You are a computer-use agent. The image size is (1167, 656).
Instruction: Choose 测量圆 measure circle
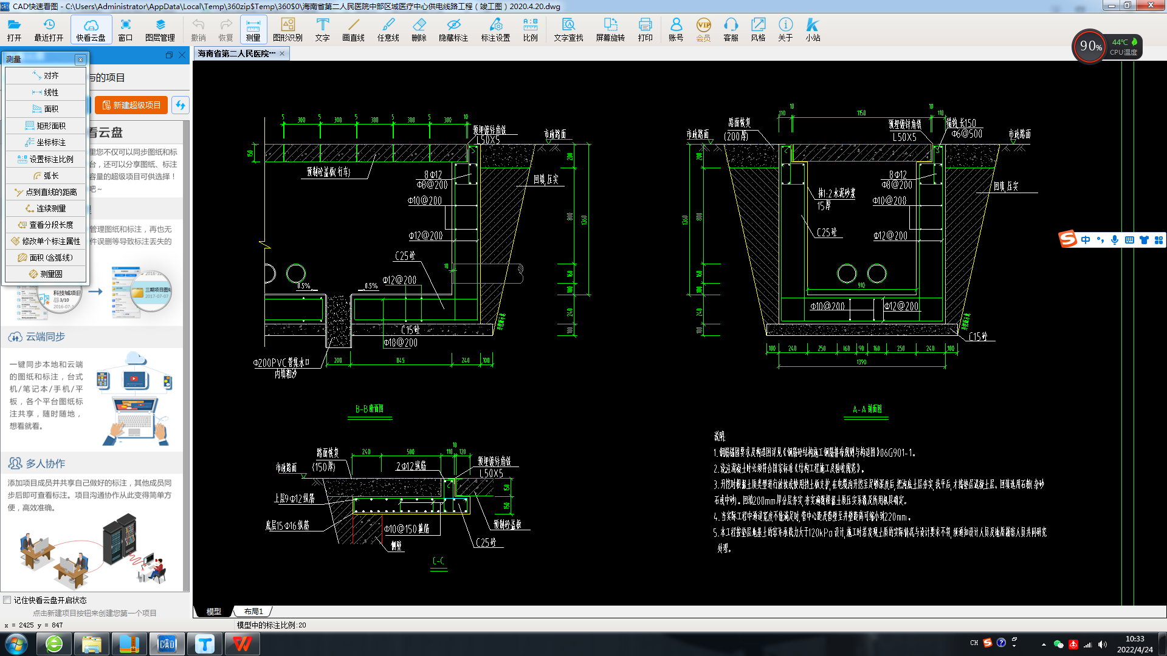pyautogui.click(x=46, y=274)
